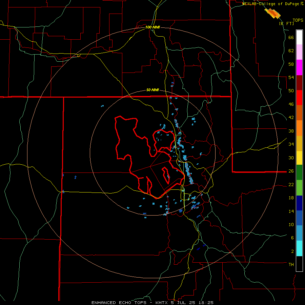Select the sky blue legend swatch

(299, 233)
